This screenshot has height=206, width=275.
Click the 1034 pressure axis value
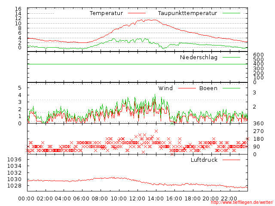pos(14,166)
